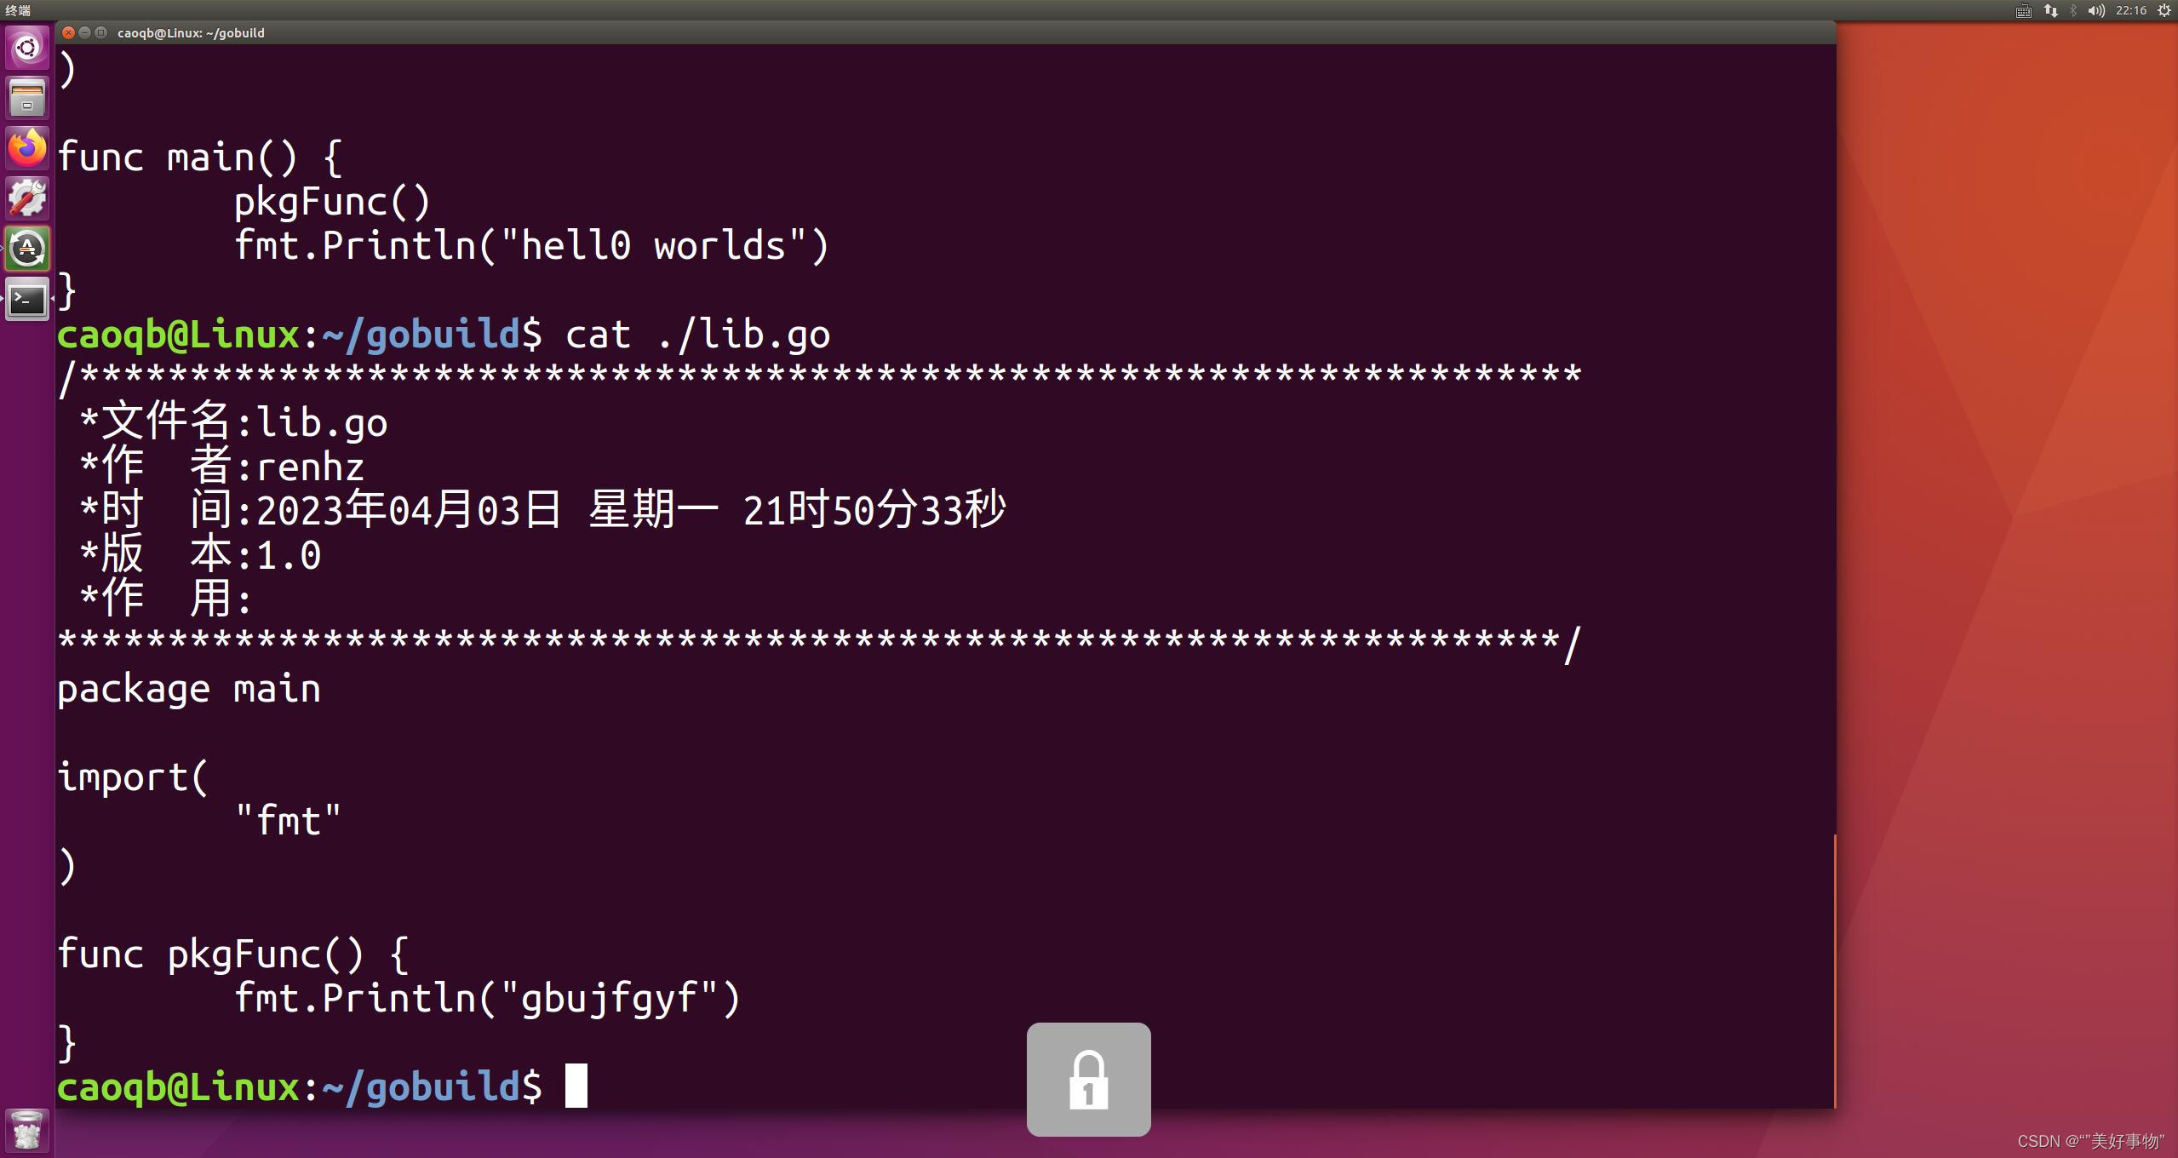Click the terminal title caoqb@Linux: ~/gobuild
The height and width of the screenshot is (1158, 2178).
pos(191,32)
